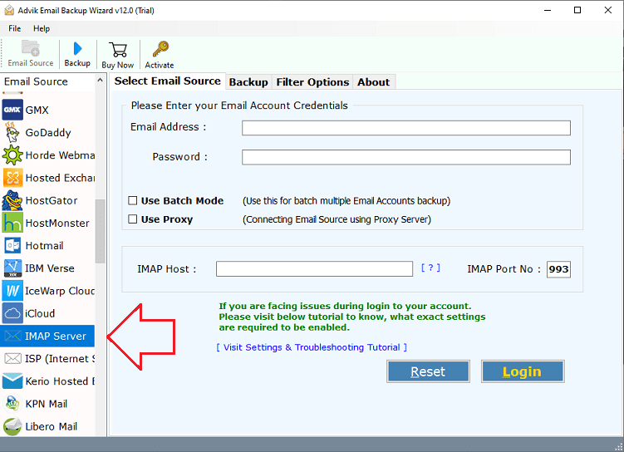Click into the Email Address field
The image size is (624, 452).
[405, 128]
